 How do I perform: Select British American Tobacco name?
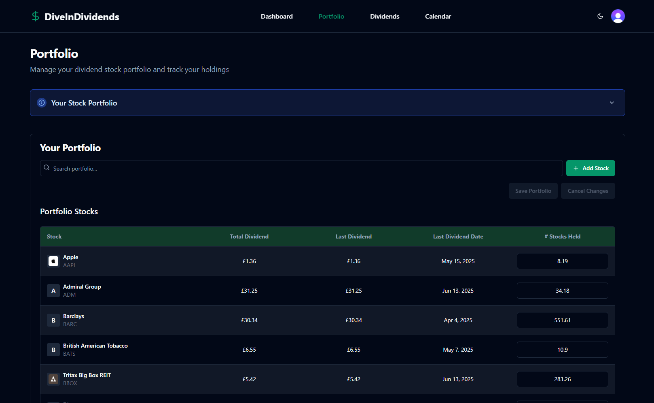(95, 346)
